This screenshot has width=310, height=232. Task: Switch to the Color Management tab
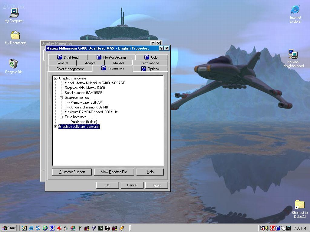click(x=70, y=69)
